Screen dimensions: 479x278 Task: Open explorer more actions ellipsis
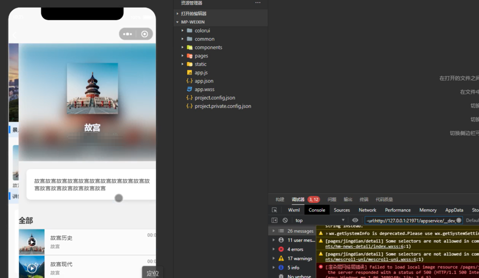258,3
